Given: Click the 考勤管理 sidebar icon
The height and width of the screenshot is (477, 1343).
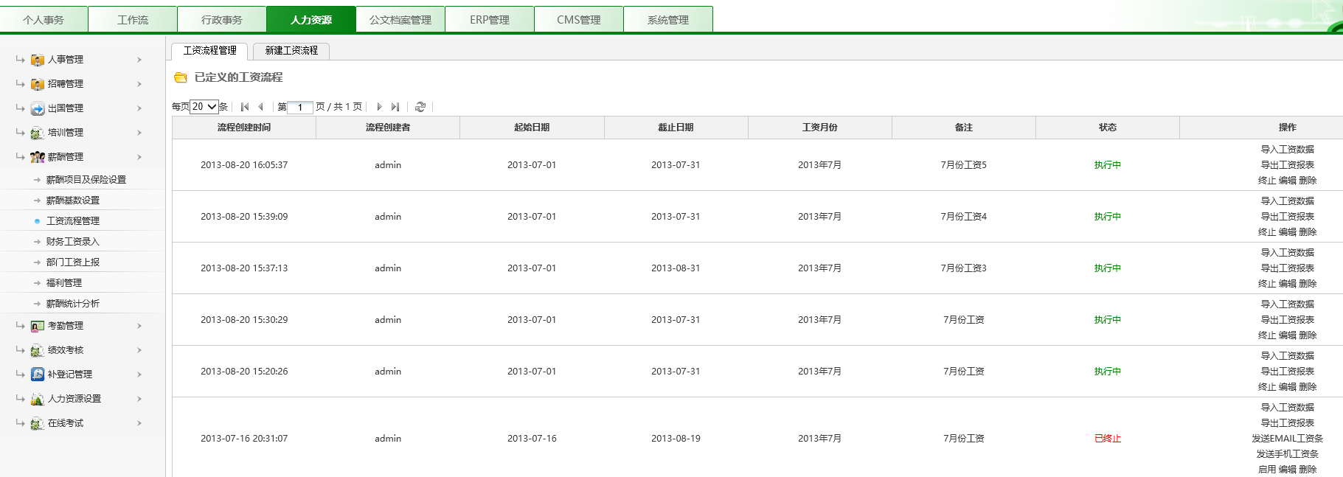Looking at the screenshot, I should pyautogui.click(x=38, y=326).
